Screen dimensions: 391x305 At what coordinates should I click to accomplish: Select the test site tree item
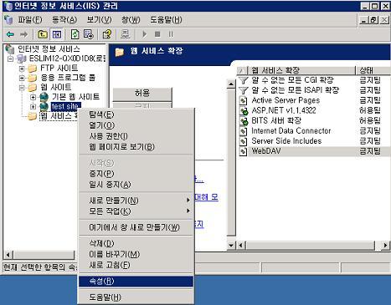click(x=66, y=106)
